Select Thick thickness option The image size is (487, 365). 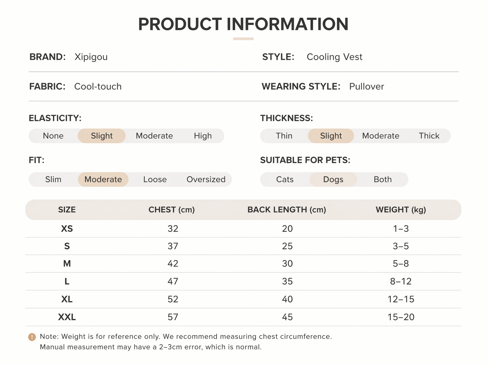pos(429,136)
